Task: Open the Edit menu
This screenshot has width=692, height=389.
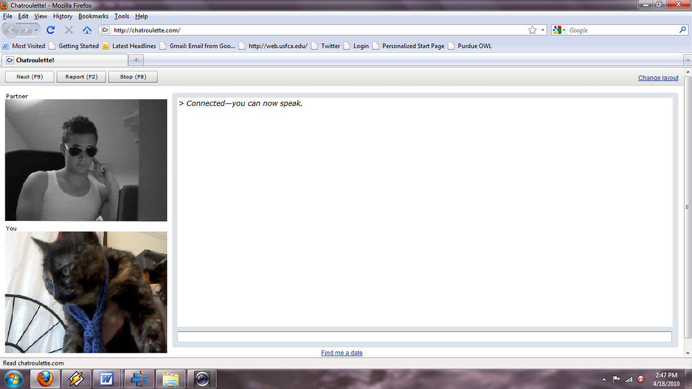Action: click(x=23, y=16)
